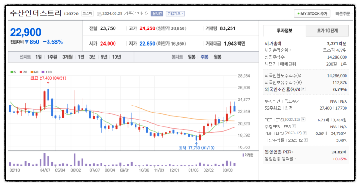Click the arrow icon next to 동일업종 등락률
Image resolution: width=360 pixels, height=186 pixels.
pyautogui.click(x=295, y=159)
